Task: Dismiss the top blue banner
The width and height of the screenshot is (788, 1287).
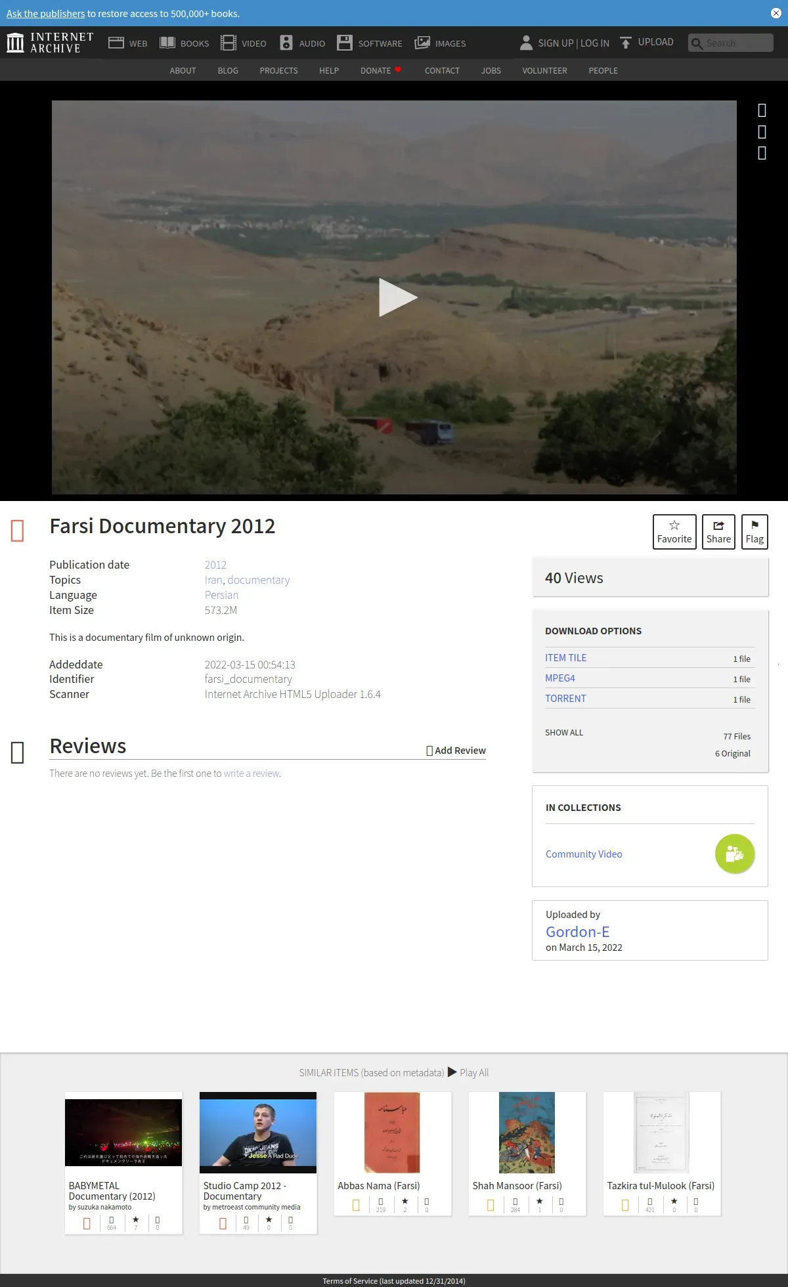Action: 776,13
